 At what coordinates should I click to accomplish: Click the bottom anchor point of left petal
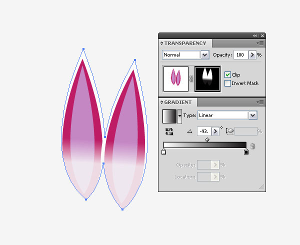[x=86, y=199]
